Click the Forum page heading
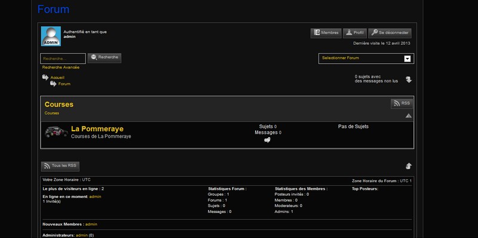This screenshot has width=478, height=238. (x=53, y=9)
